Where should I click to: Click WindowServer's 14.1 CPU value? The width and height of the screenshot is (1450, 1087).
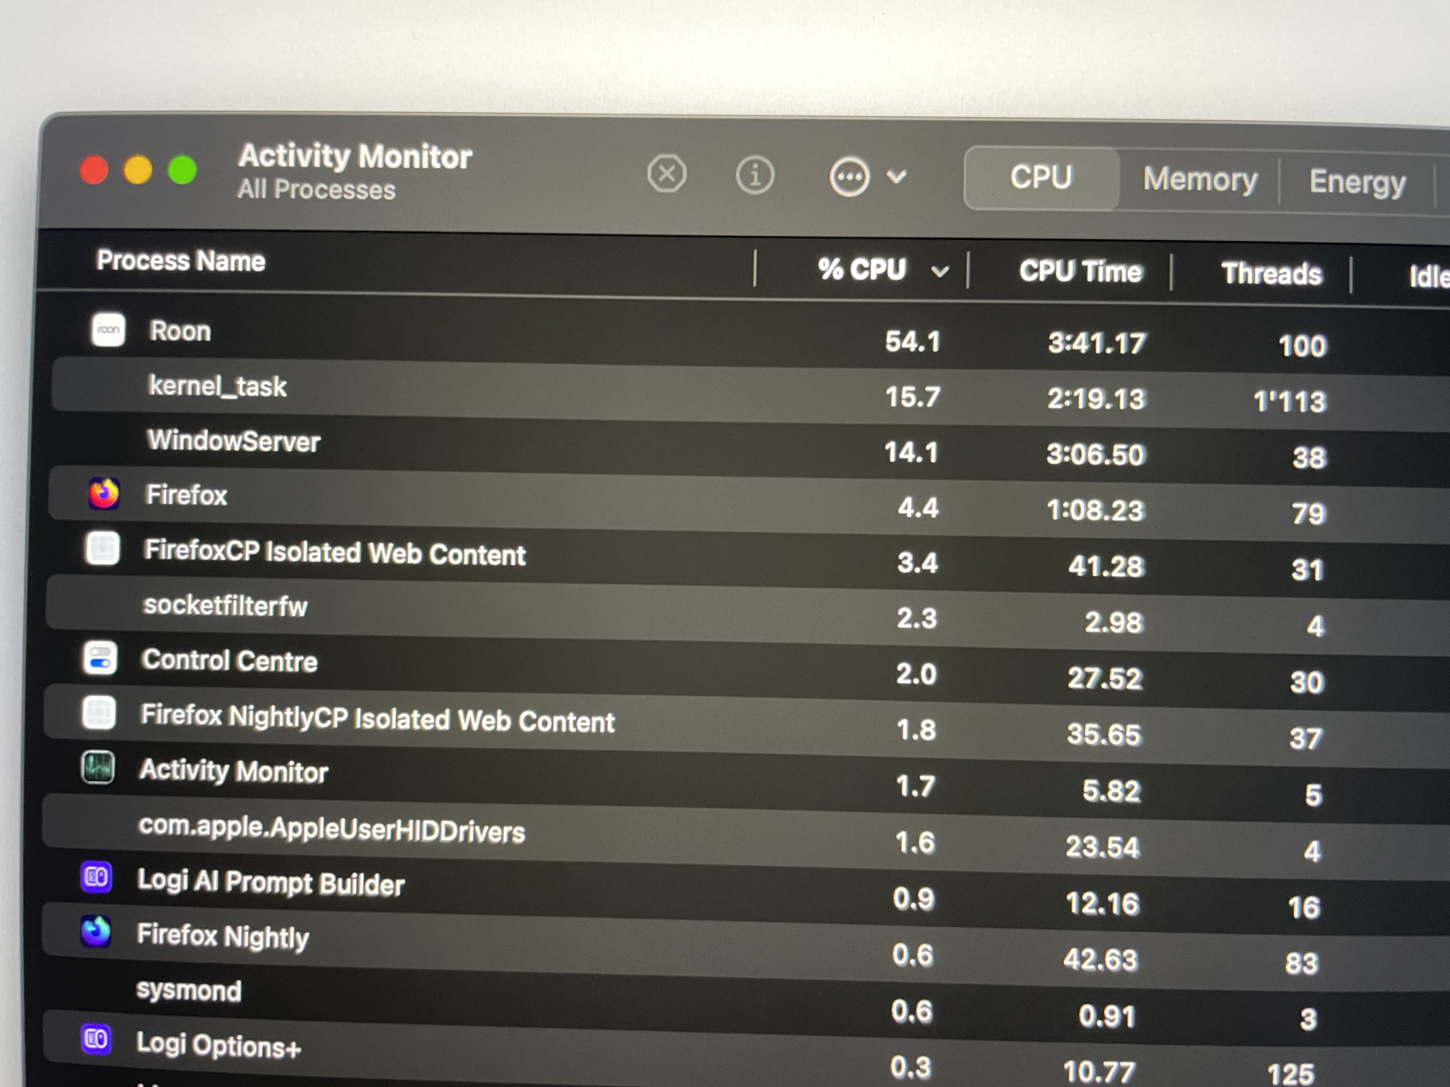point(911,452)
